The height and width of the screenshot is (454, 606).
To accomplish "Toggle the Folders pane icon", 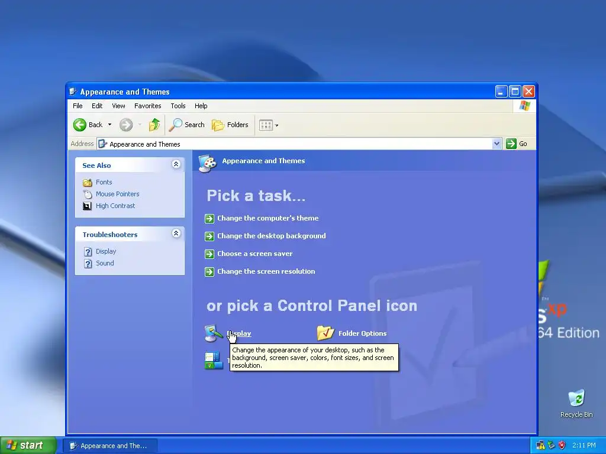I will click(218, 125).
